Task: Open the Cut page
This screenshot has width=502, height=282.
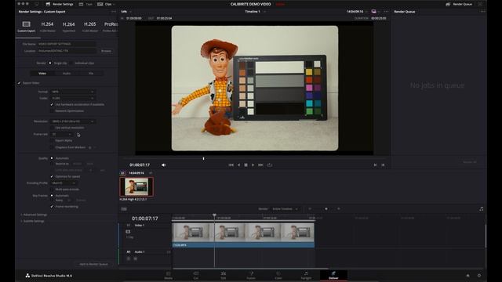Action: [196, 275]
